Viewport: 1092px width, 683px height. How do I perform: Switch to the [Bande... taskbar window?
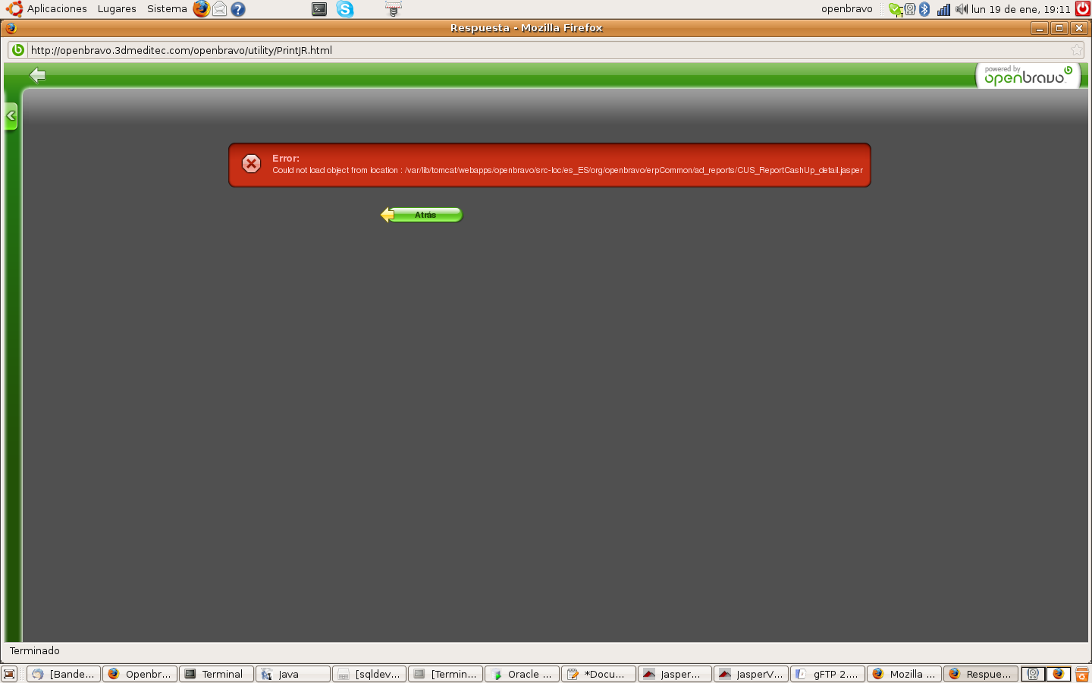tap(64, 674)
